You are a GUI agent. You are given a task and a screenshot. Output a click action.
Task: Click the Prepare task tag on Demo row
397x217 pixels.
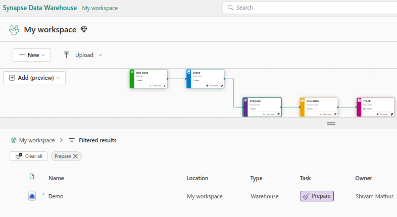[317, 196]
